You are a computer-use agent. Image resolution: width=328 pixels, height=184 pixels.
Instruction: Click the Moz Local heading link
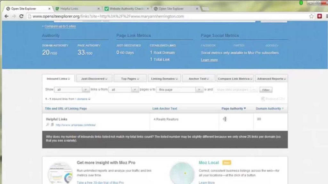tap(209, 163)
